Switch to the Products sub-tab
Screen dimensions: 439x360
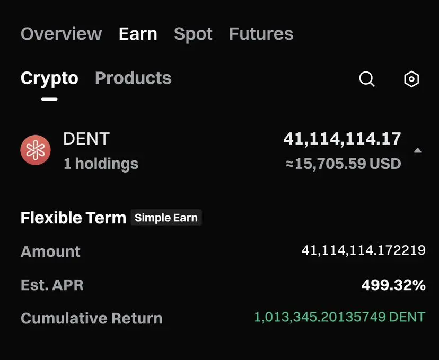pos(133,78)
